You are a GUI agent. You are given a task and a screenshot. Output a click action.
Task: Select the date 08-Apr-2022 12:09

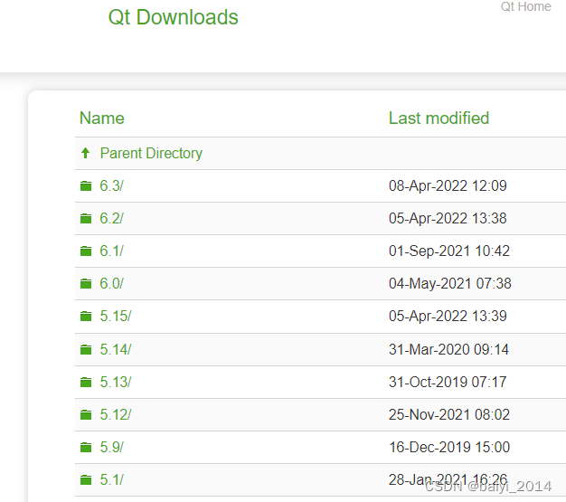pyautogui.click(x=448, y=186)
